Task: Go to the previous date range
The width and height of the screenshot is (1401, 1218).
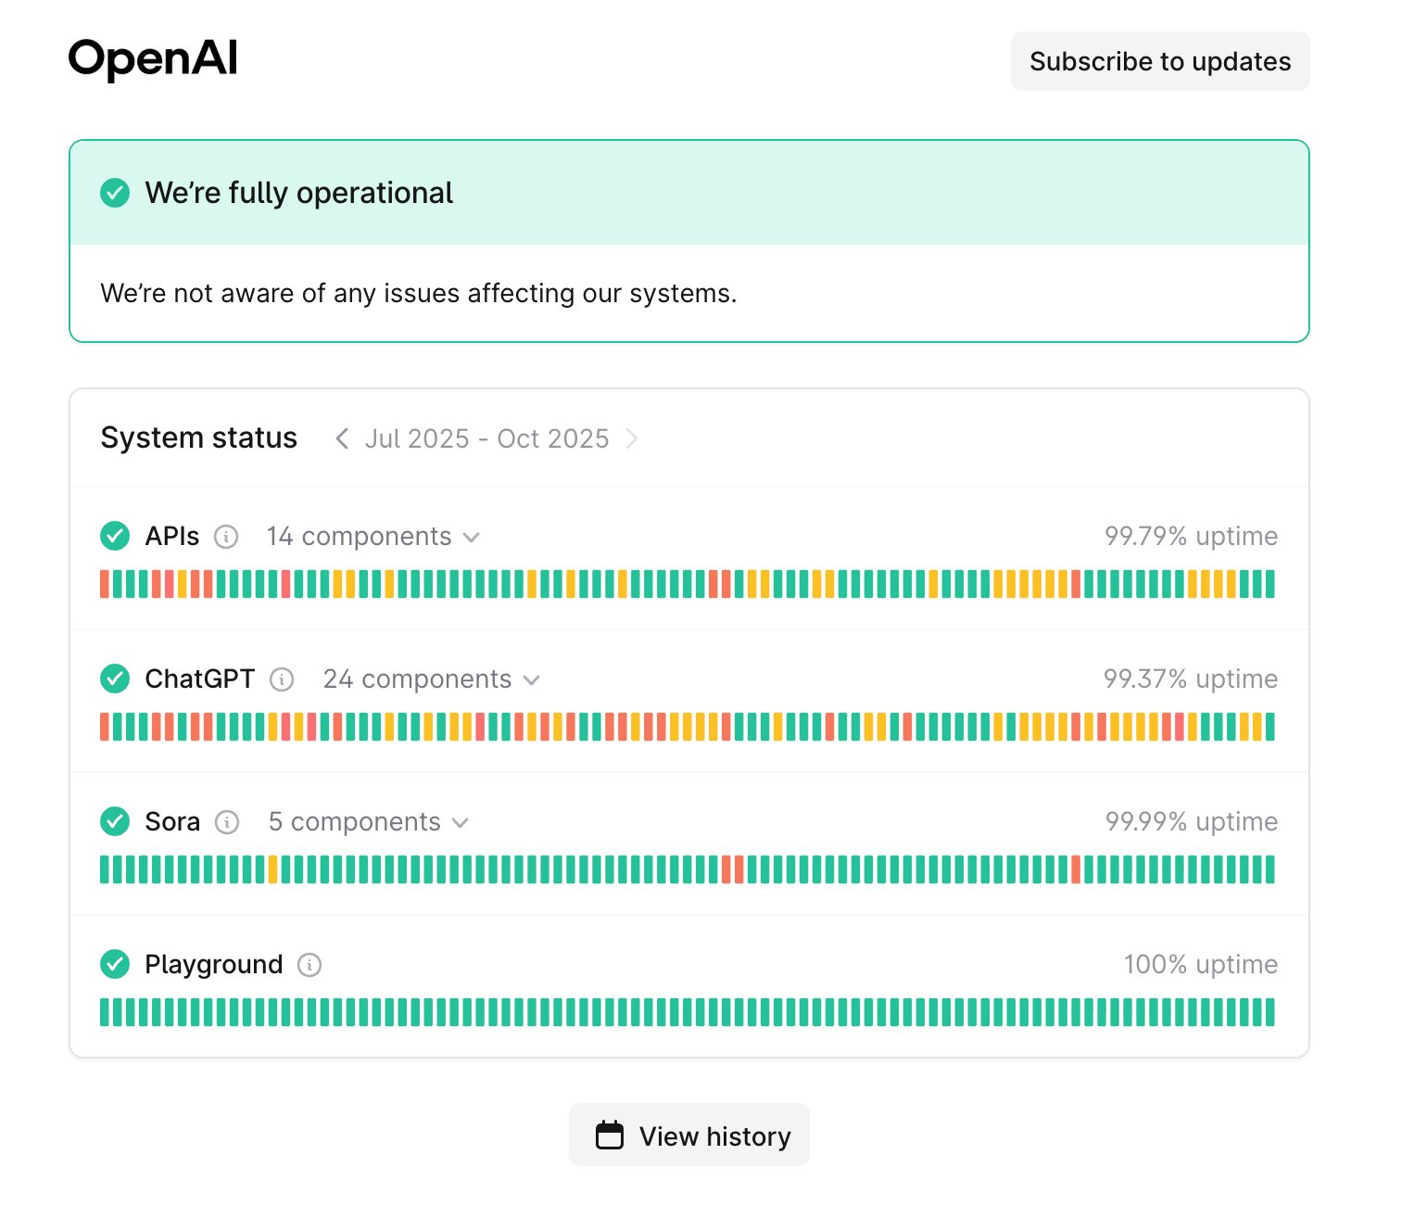Action: coord(342,438)
